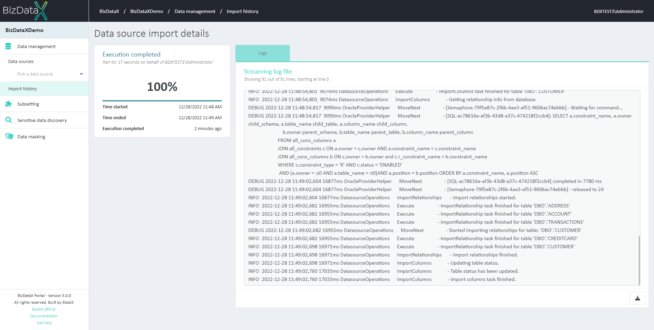The height and width of the screenshot is (330, 654).
Task: Click 'Getting relationship info from database' log line
Action: tap(392, 99)
